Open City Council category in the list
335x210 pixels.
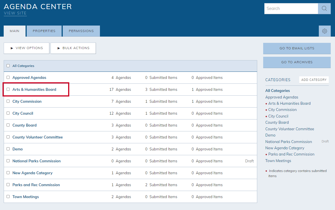(23, 114)
